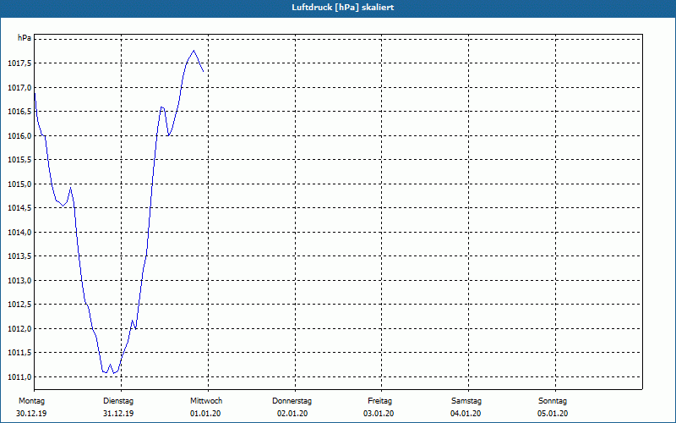Image resolution: width=676 pixels, height=423 pixels.
Task: Select the 1015,5 axis value
Action: click(19, 160)
